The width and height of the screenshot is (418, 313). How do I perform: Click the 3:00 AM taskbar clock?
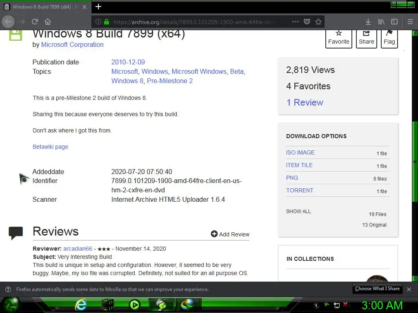click(382, 305)
